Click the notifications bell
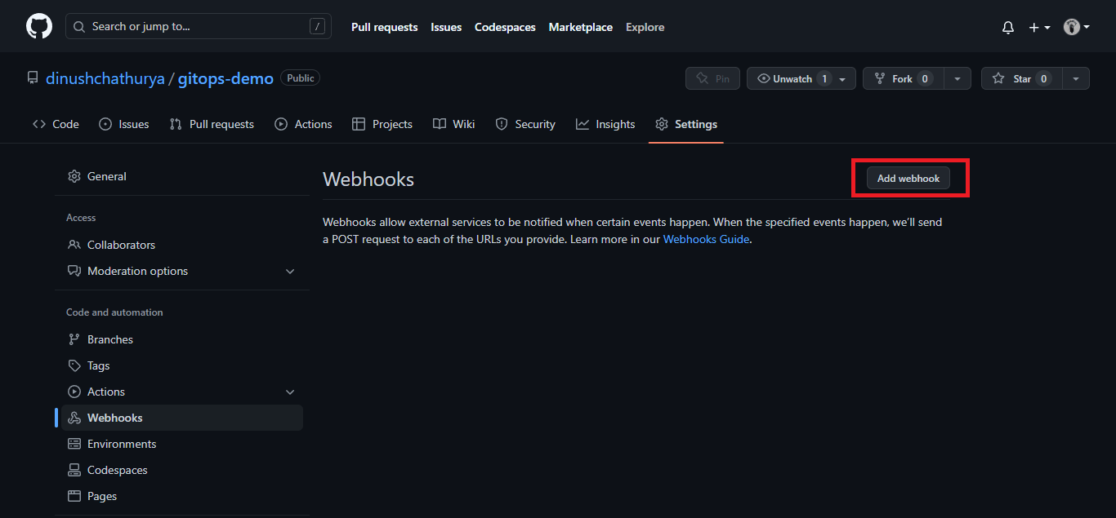 click(x=1007, y=27)
